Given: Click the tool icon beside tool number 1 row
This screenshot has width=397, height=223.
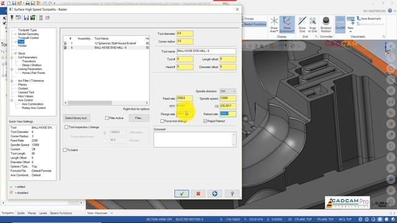Looking at the screenshot, I should (65, 43).
